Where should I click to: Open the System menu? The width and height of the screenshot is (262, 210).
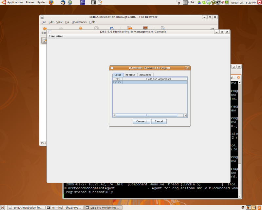pyautogui.click(x=42, y=2)
